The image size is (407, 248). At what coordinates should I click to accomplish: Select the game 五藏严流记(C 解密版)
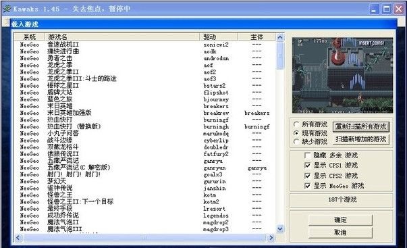(144, 168)
